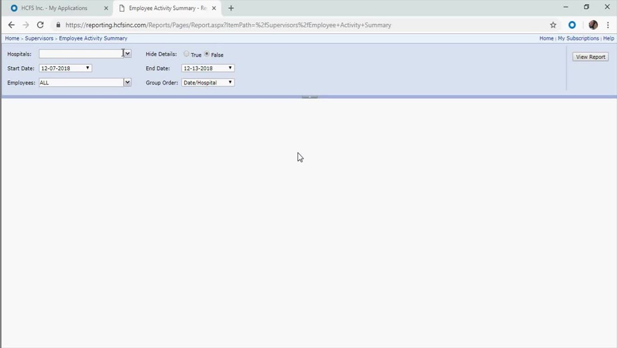This screenshot has width=617, height=348.
Task: Open the Supervisors breadcrumb link
Action: pos(39,38)
